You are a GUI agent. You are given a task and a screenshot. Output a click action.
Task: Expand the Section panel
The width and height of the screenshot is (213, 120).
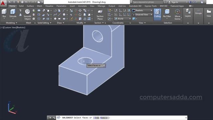coord(99,23)
